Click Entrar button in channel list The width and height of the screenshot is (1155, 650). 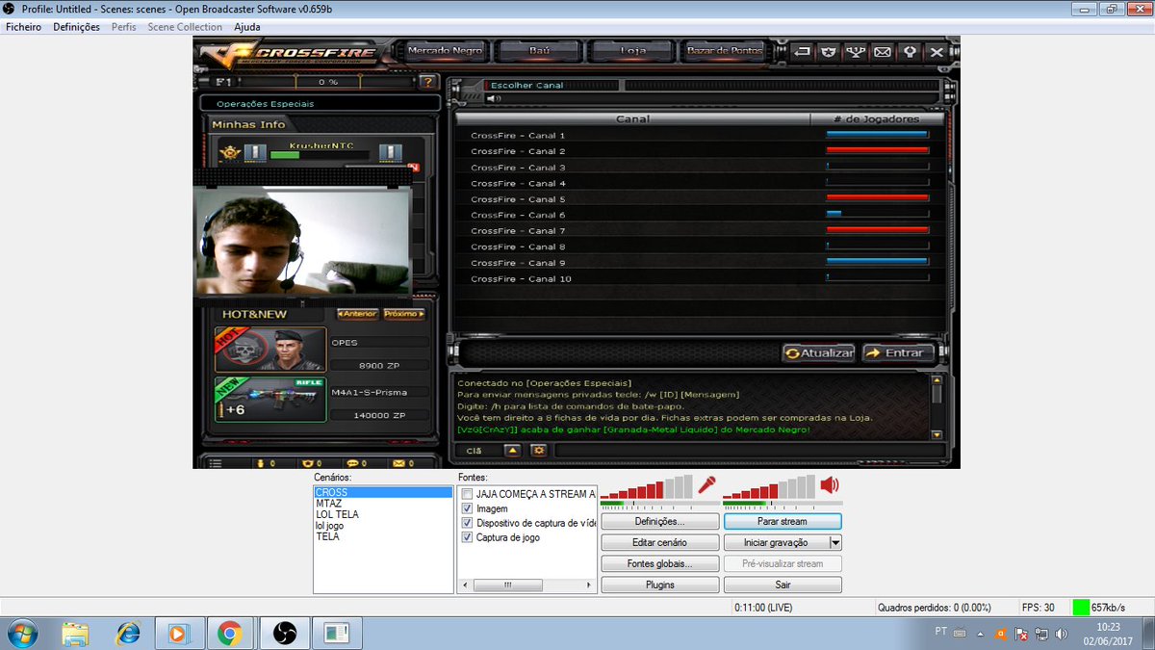pos(897,353)
